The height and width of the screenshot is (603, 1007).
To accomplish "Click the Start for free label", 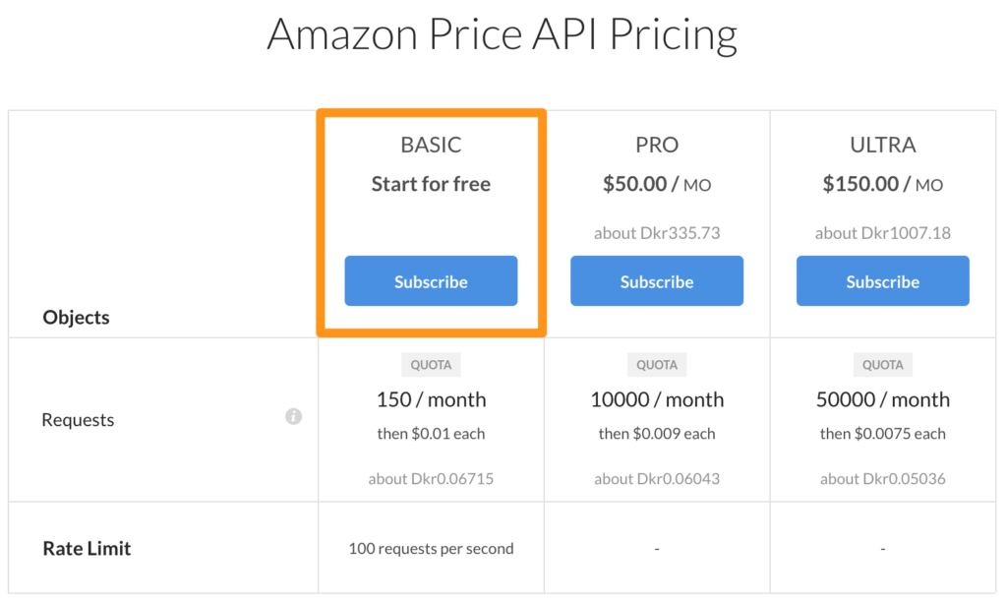I will (431, 184).
